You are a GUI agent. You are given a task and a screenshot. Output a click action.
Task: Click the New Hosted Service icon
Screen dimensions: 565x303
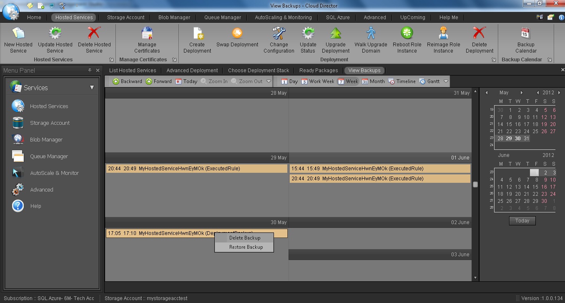pos(18,33)
